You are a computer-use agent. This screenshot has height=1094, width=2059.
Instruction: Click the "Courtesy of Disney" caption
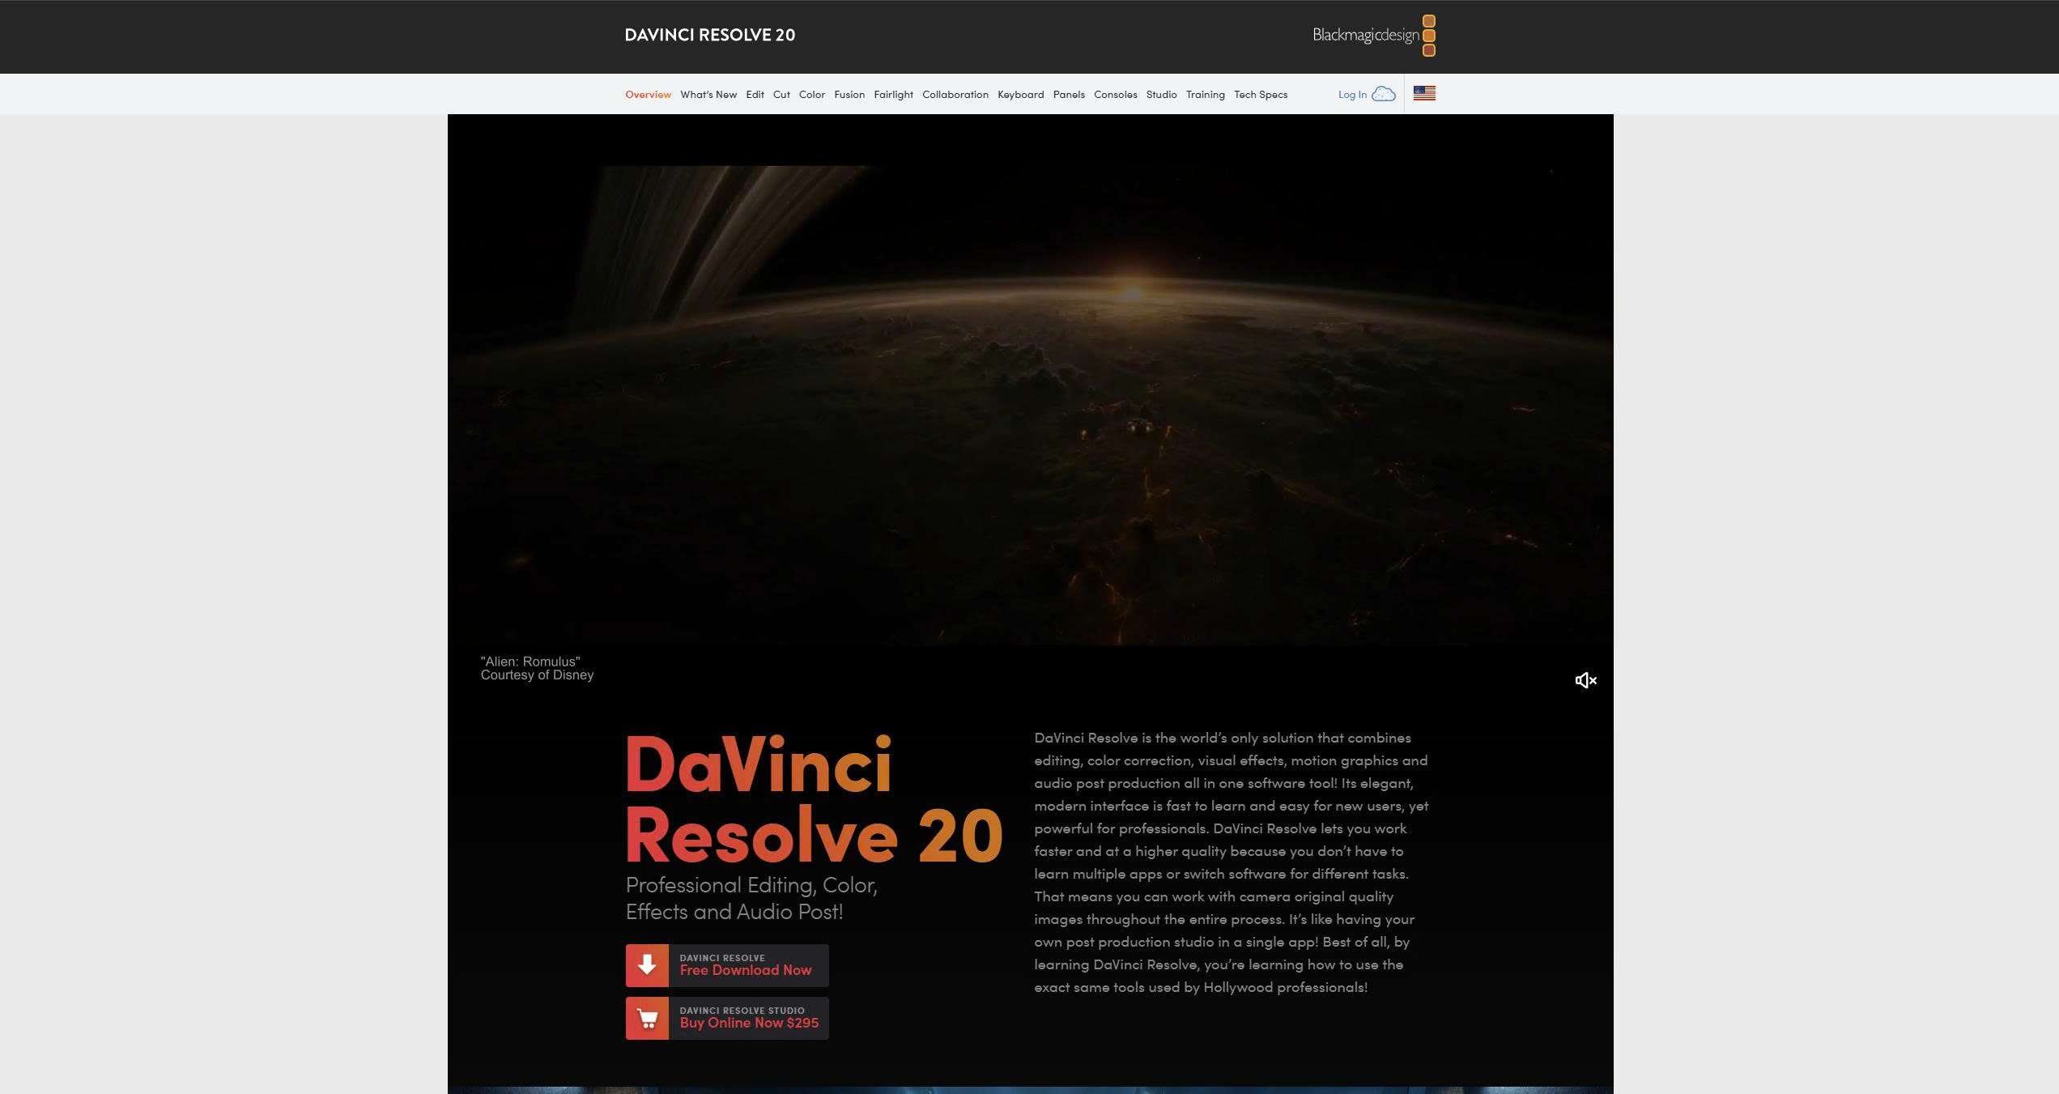coord(537,675)
